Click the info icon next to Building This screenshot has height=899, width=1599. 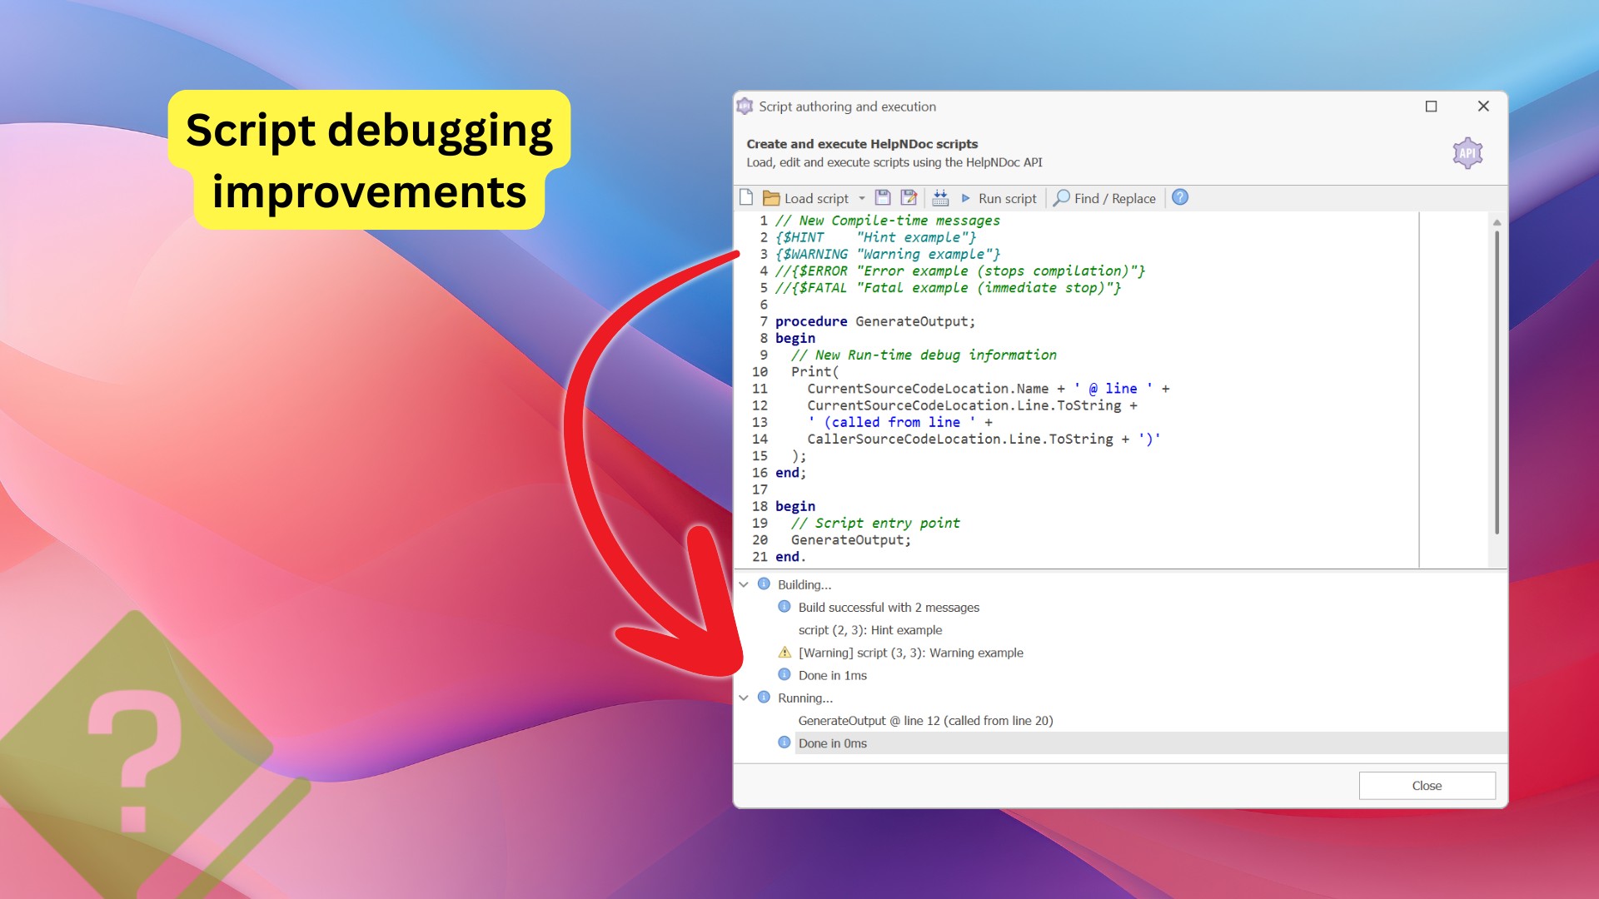click(765, 584)
